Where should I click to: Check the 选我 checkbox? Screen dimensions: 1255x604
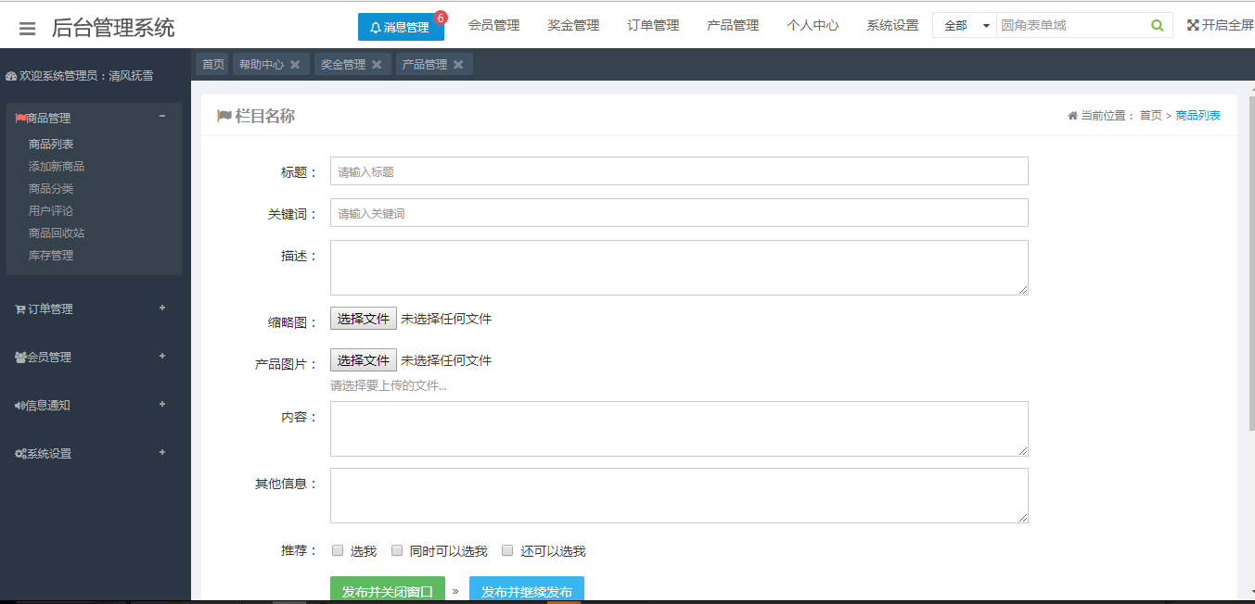click(338, 550)
